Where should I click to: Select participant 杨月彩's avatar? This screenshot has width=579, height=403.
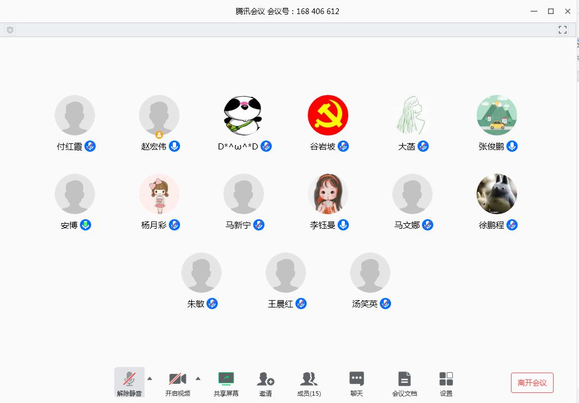pyautogui.click(x=159, y=193)
